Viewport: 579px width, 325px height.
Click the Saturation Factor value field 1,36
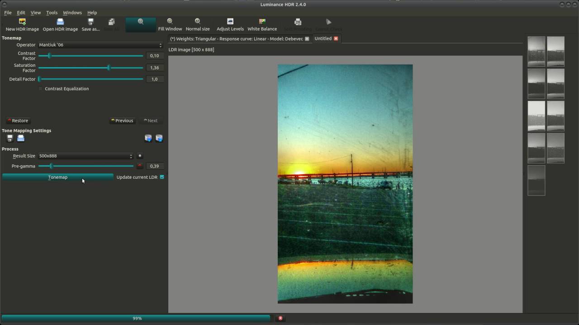[155, 68]
